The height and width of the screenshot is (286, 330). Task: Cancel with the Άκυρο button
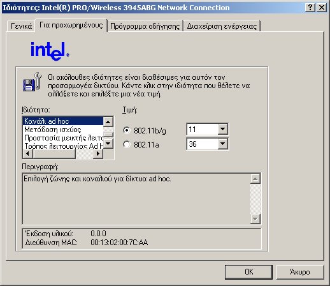coord(300,272)
